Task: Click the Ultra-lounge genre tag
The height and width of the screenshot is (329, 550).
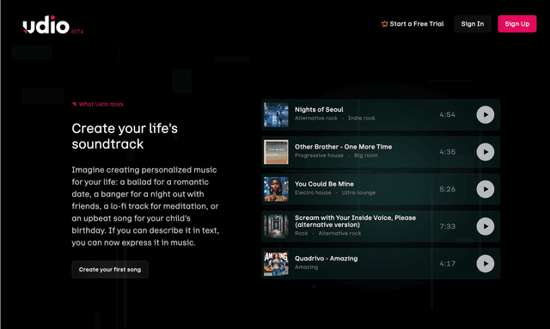Action: (x=358, y=192)
